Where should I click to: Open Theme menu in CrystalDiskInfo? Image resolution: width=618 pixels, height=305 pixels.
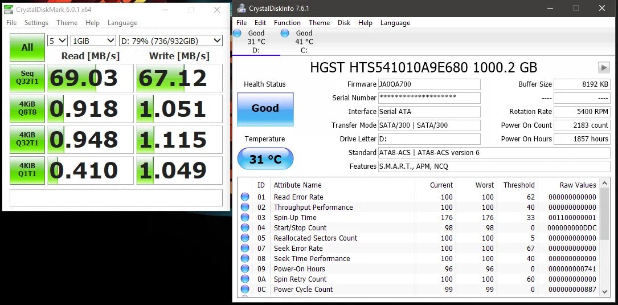(319, 22)
